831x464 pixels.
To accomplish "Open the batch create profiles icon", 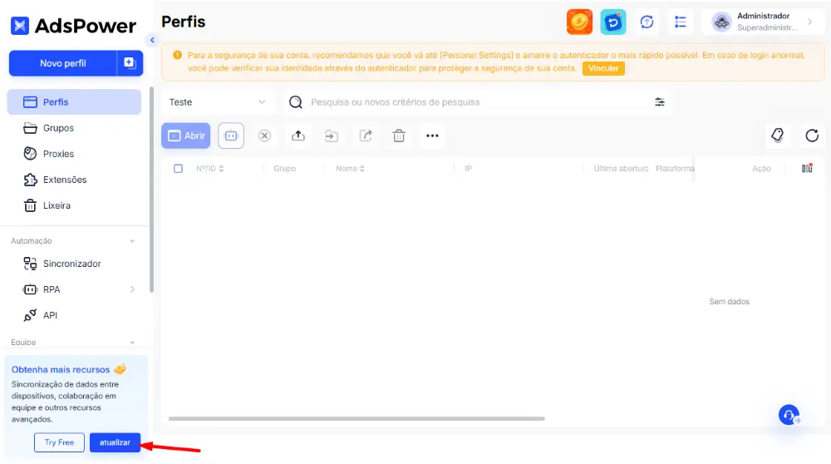I will pyautogui.click(x=130, y=63).
